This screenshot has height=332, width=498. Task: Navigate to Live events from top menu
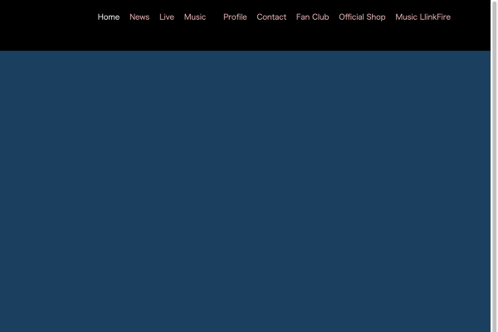167,17
